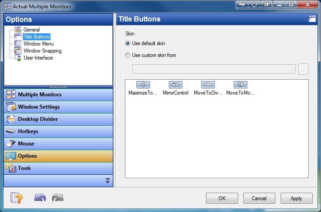Select the MaximizeTo... skin button icon
The height and width of the screenshot is (212, 321).
pyautogui.click(x=143, y=85)
